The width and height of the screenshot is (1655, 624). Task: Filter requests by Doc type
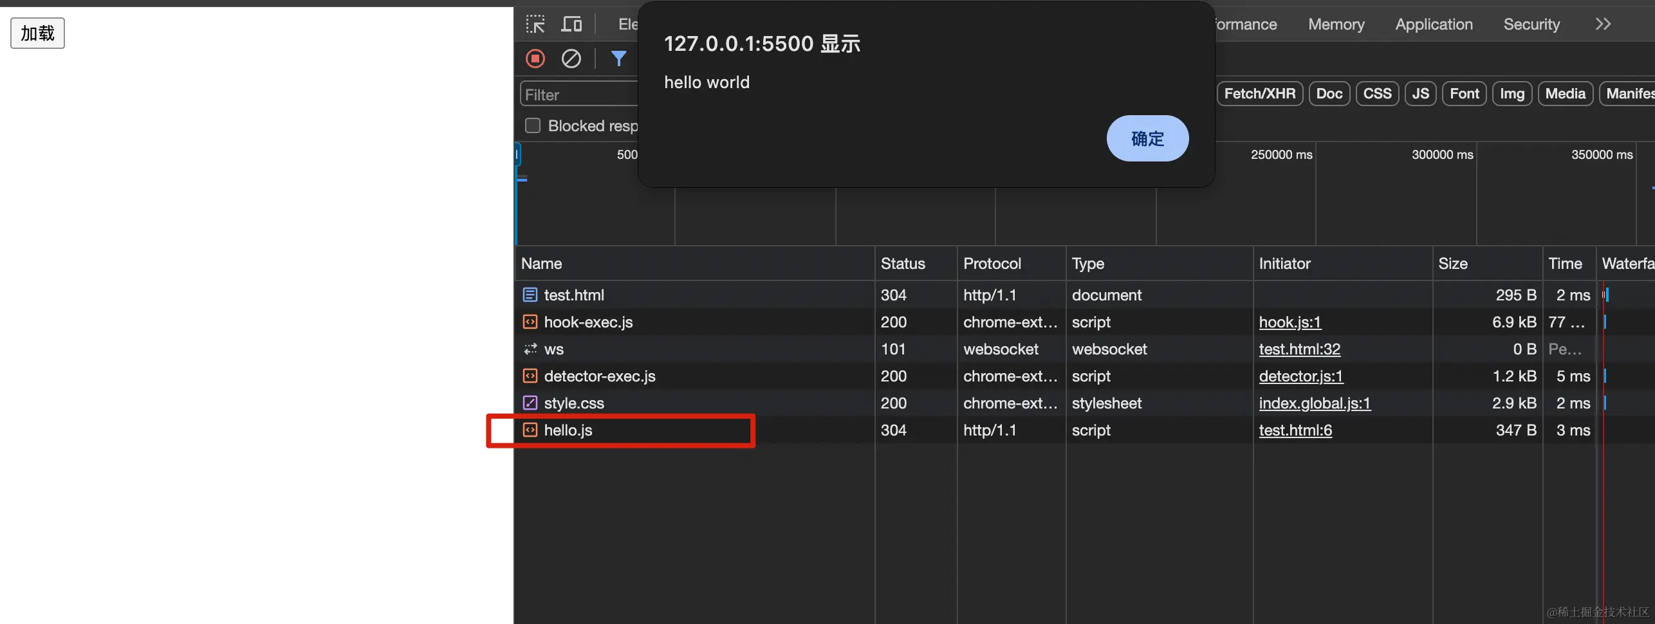[1329, 94]
